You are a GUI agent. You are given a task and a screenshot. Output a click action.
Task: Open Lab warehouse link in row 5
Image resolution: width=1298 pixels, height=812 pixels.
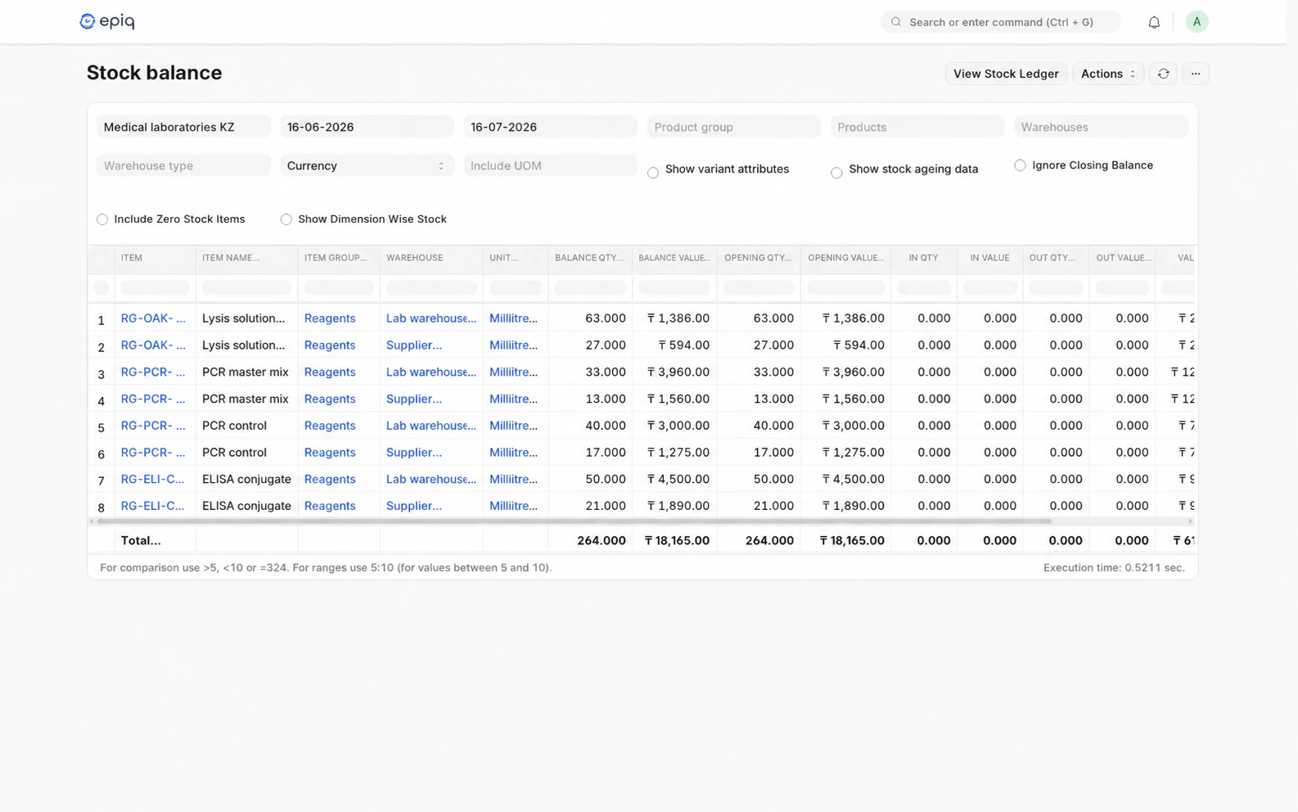coord(431,426)
